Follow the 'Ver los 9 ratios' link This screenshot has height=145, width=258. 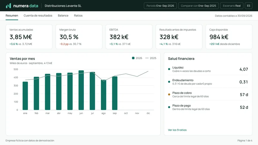pos(177,130)
